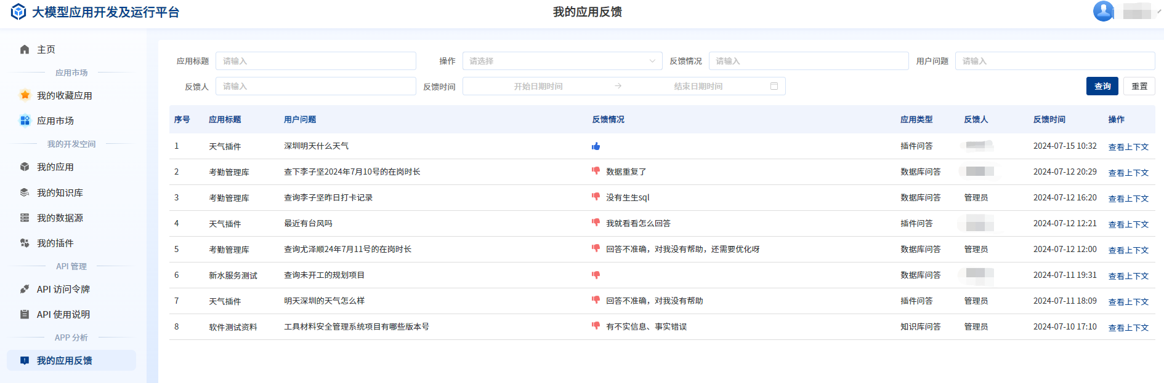Click the home icon beside 主页
This screenshot has width=1164, height=383.
(x=25, y=49)
